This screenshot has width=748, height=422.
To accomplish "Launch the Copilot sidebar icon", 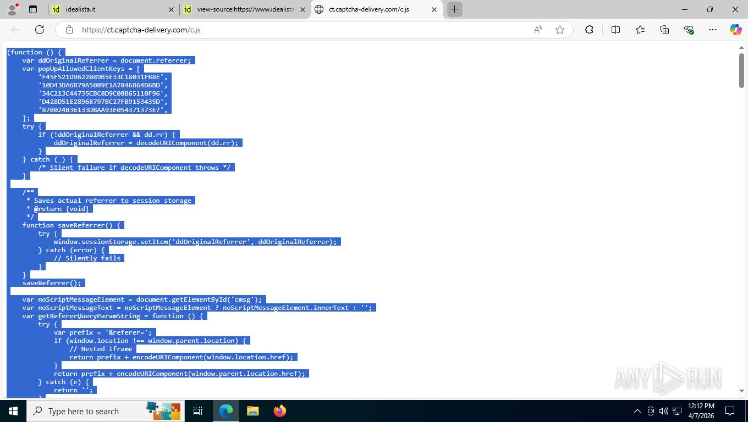I will click(x=735, y=30).
